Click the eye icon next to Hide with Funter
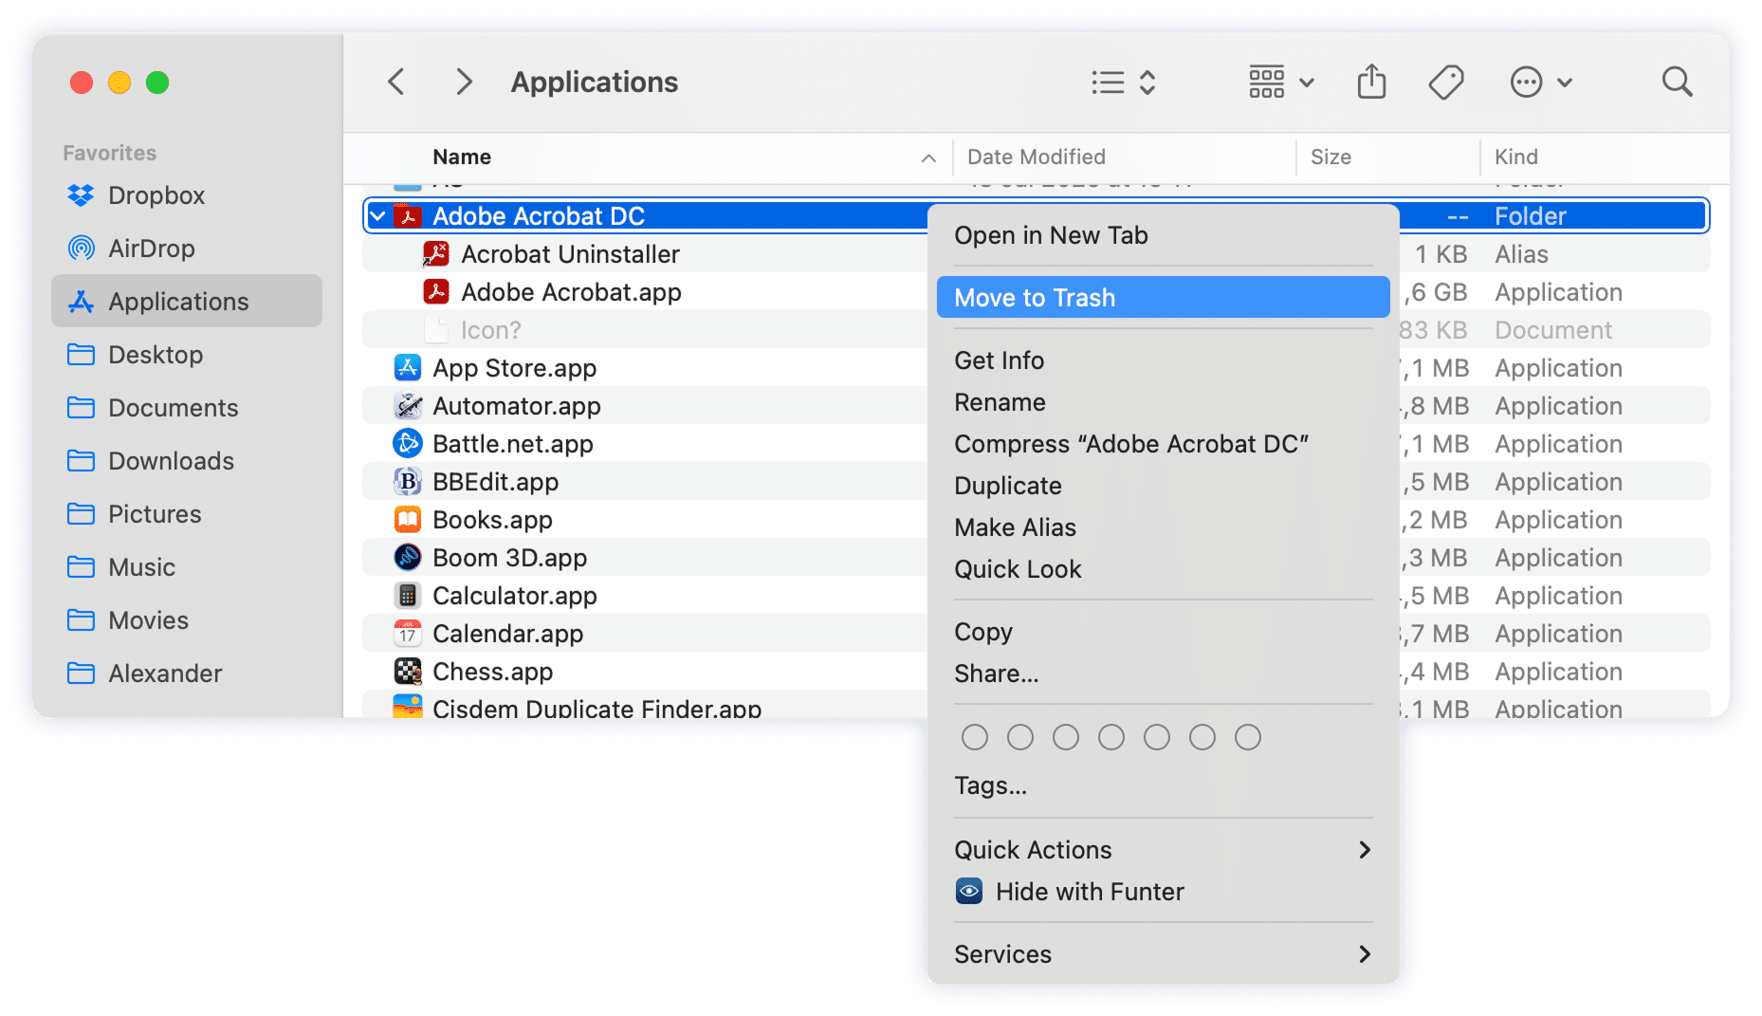 [x=968, y=891]
